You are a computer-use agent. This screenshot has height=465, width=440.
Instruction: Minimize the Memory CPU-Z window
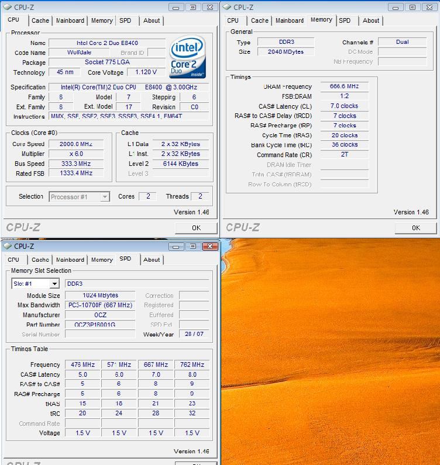pos(396,7)
